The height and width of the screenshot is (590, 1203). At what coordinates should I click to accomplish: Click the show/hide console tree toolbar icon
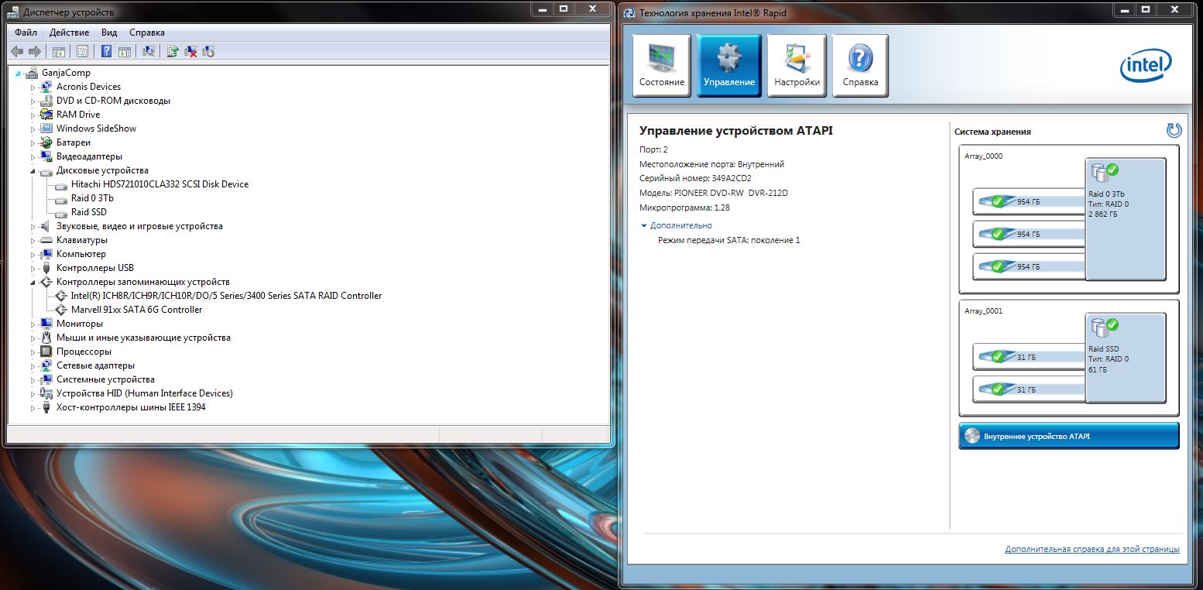coord(58,51)
